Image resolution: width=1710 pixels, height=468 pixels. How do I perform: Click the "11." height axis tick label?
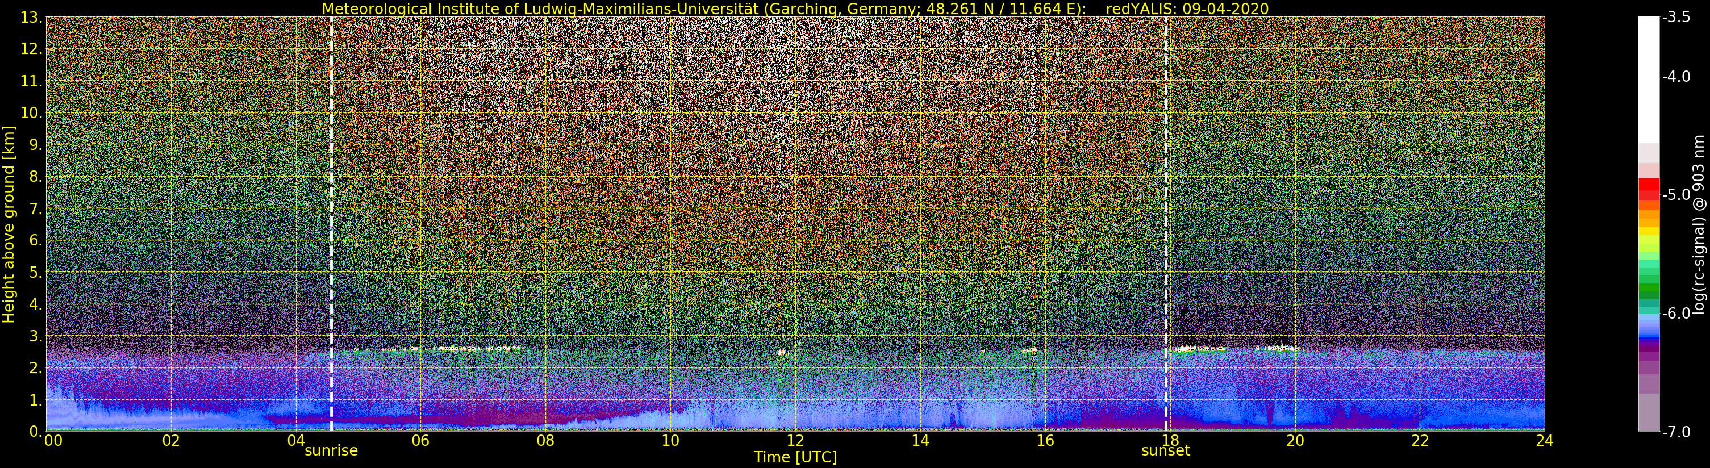tap(31, 81)
